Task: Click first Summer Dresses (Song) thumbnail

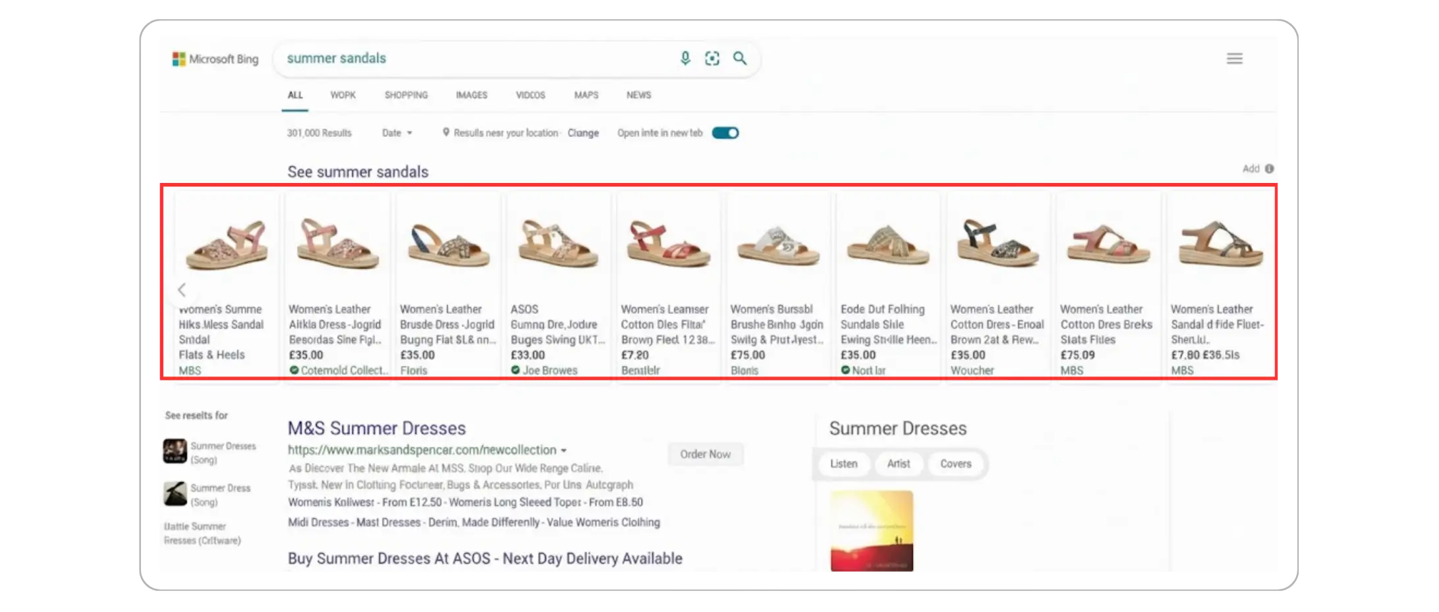Action: pos(175,451)
